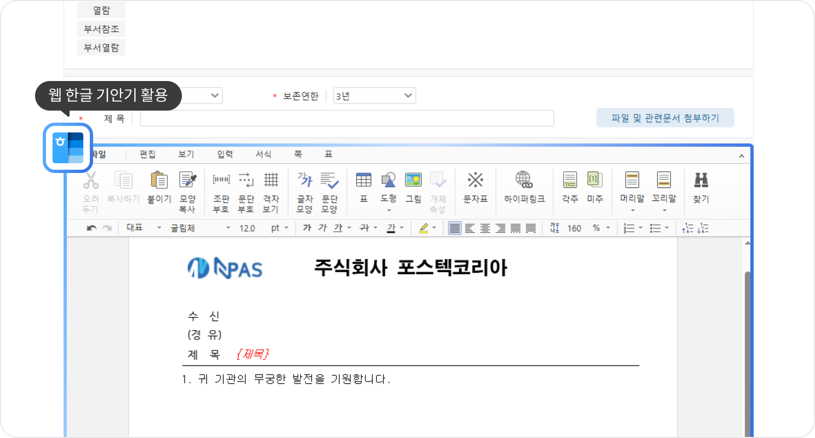Select justified alignment
815x438 pixels.
tap(455, 228)
